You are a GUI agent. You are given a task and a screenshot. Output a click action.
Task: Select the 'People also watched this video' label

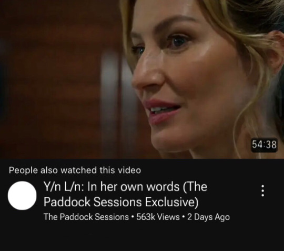[75, 170]
